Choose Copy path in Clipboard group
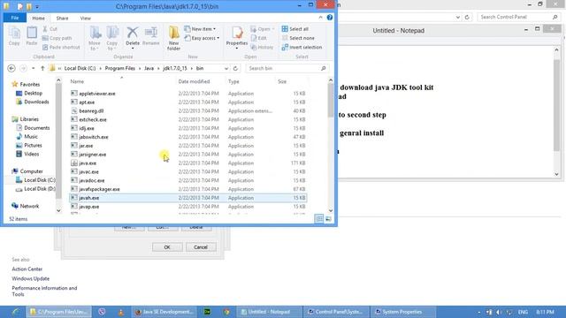The width and height of the screenshot is (566, 318). 57,38
